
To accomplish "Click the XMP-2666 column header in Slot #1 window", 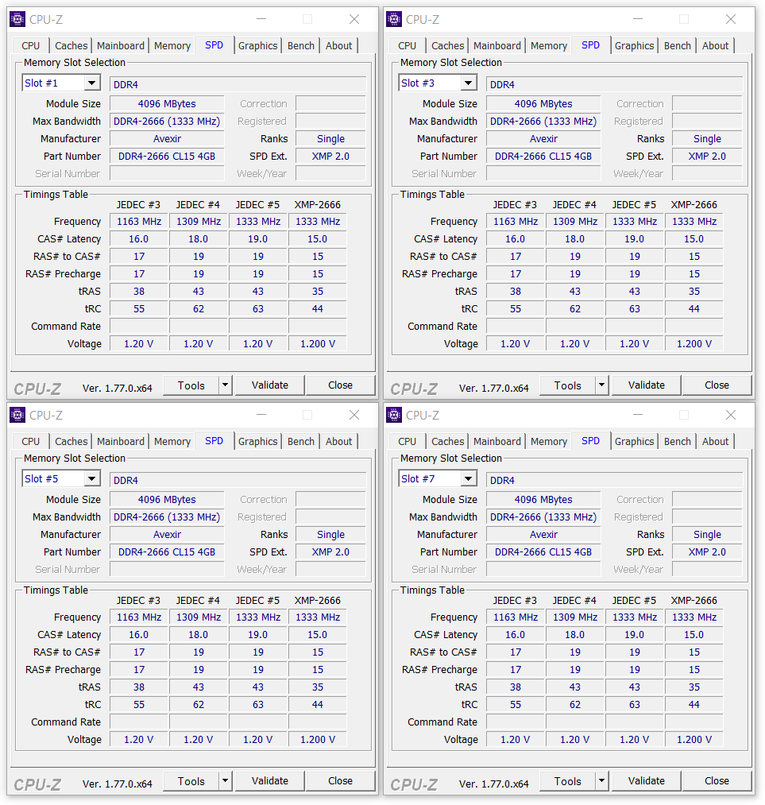I will pos(318,204).
